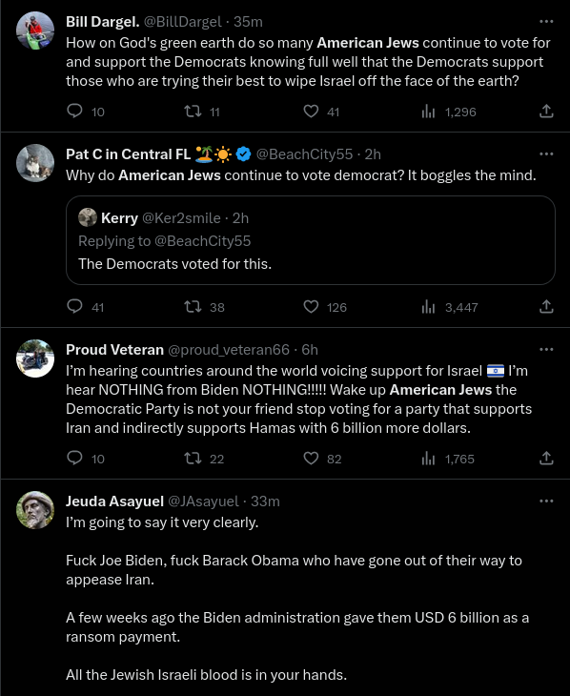Like Proud Veteran's tweet
The image size is (570, 696).
311,458
